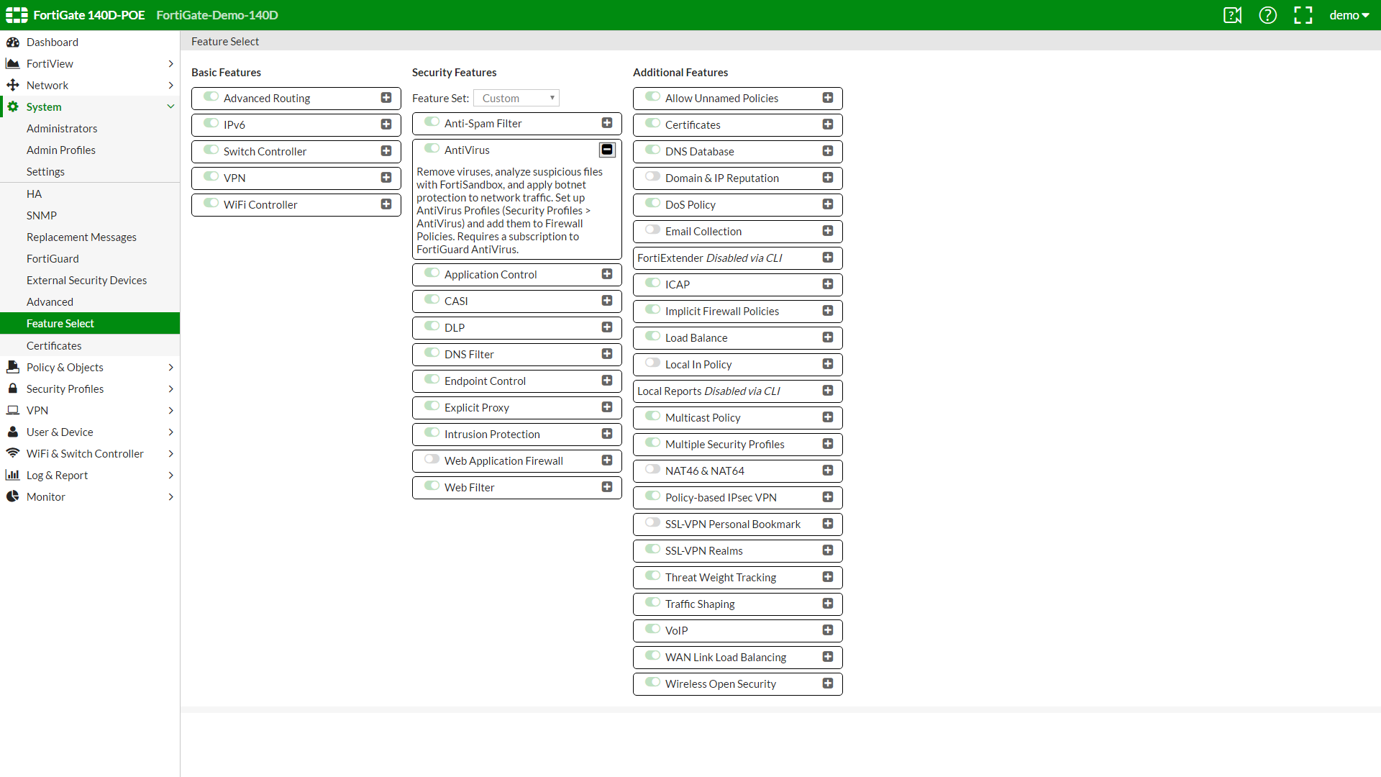Open the video tutorial icon in header
Image resolution: width=1381 pixels, height=777 pixels.
(1232, 15)
